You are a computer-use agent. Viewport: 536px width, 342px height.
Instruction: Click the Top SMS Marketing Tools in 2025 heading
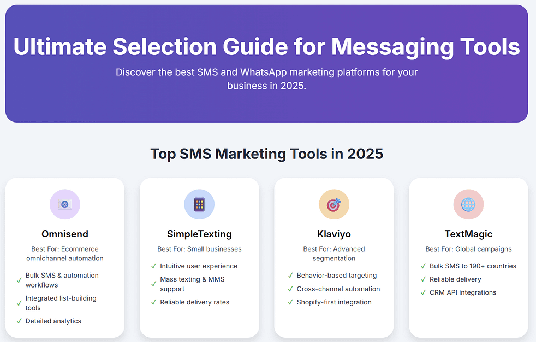[266, 154]
